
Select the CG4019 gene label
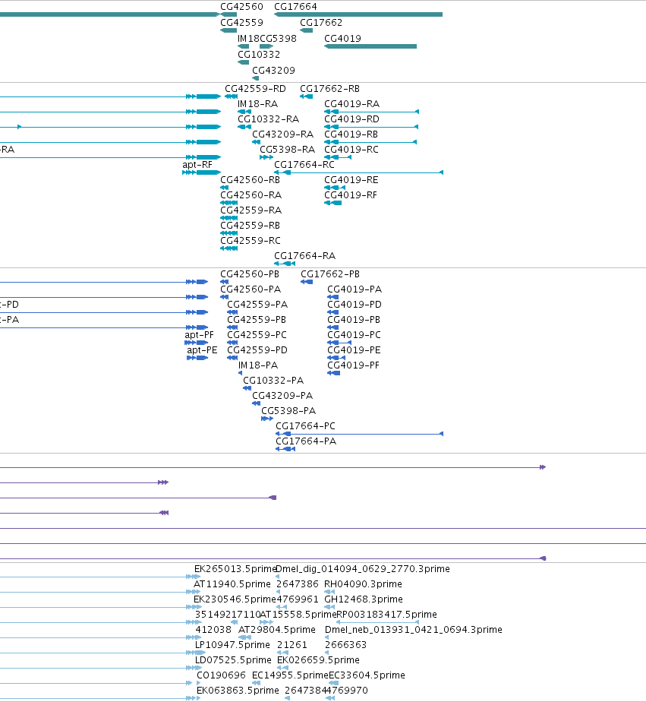tap(342, 39)
